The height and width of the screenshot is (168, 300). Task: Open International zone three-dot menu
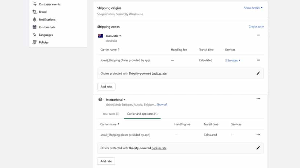pyautogui.click(x=258, y=99)
